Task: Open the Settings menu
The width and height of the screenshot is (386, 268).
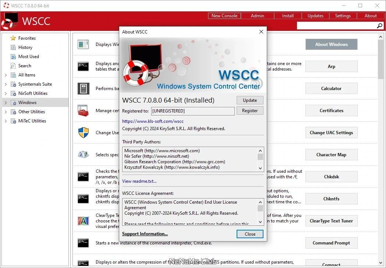Action: click(x=343, y=16)
